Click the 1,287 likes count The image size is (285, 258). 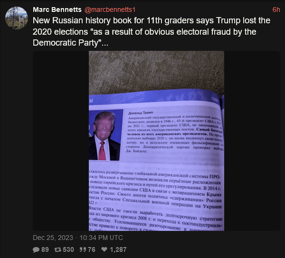(x=118, y=249)
